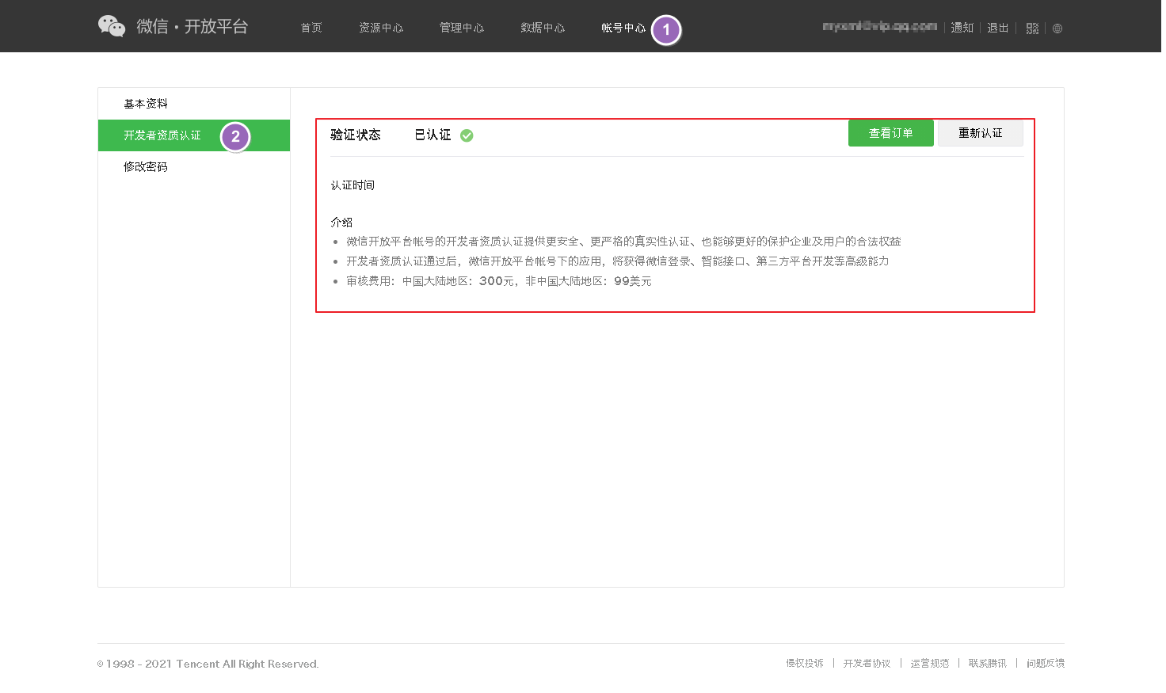Select 帐号中心 in top navigation
The image size is (1166, 693).
pos(623,28)
